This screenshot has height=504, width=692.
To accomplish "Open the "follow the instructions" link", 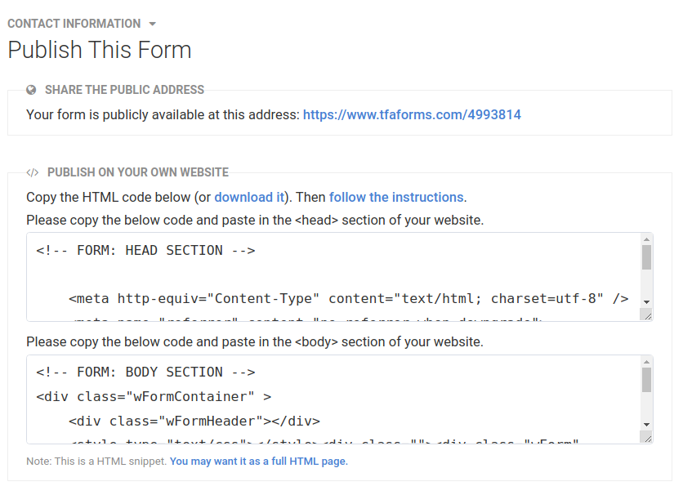I will 396,197.
